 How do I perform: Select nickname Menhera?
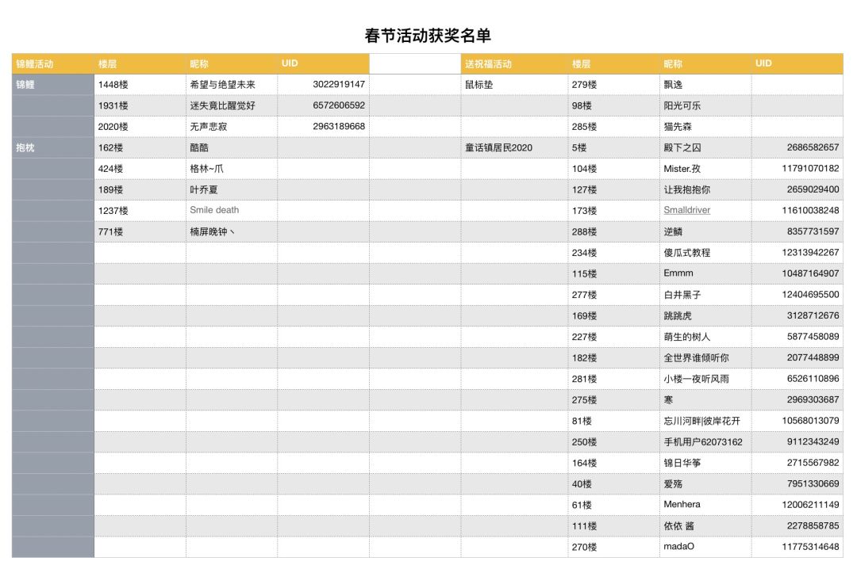pyautogui.click(x=682, y=505)
